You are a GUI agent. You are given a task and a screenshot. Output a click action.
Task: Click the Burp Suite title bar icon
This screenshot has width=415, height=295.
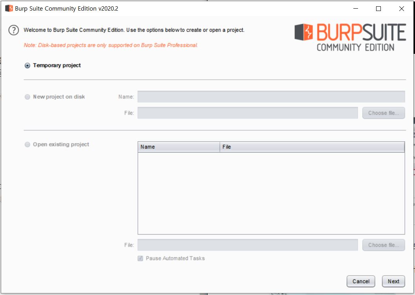[x=9, y=9]
